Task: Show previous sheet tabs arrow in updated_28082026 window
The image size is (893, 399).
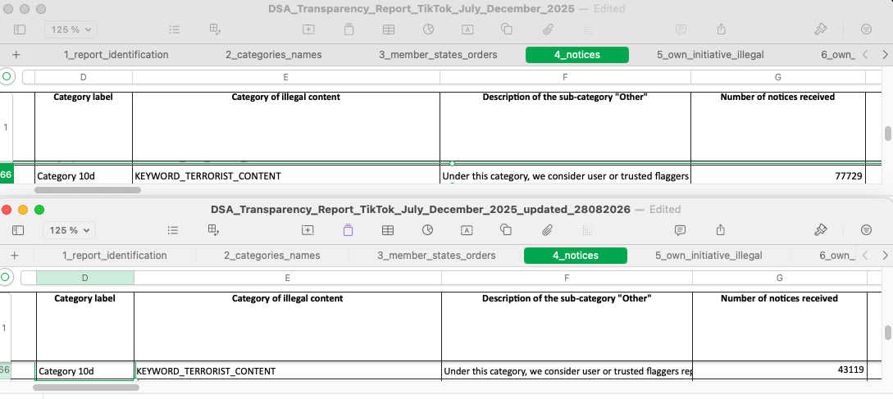Action: (x=865, y=256)
